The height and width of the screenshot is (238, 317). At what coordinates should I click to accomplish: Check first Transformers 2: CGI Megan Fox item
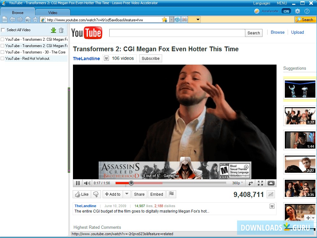coord(3,39)
